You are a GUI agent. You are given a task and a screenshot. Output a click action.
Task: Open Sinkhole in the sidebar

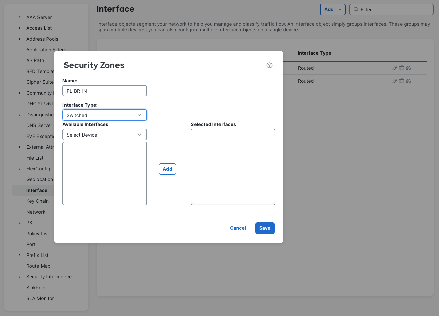click(x=36, y=288)
